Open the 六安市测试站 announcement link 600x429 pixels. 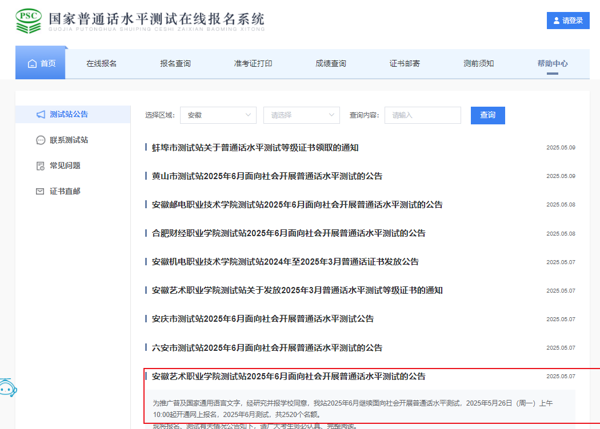click(267, 347)
